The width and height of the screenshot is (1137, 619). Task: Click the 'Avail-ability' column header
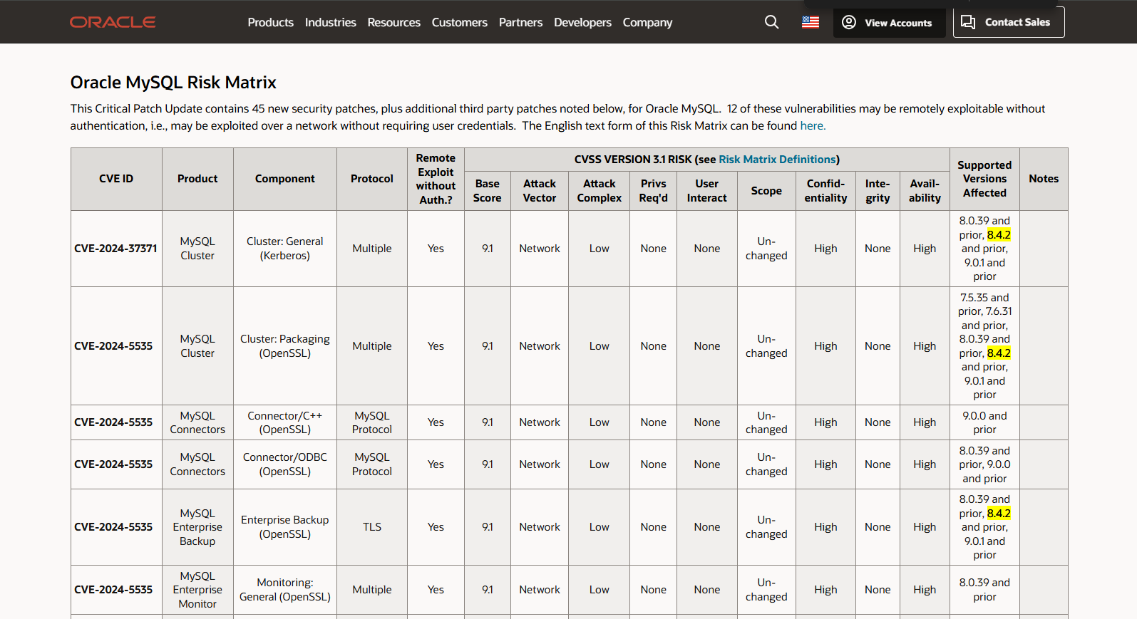click(925, 191)
